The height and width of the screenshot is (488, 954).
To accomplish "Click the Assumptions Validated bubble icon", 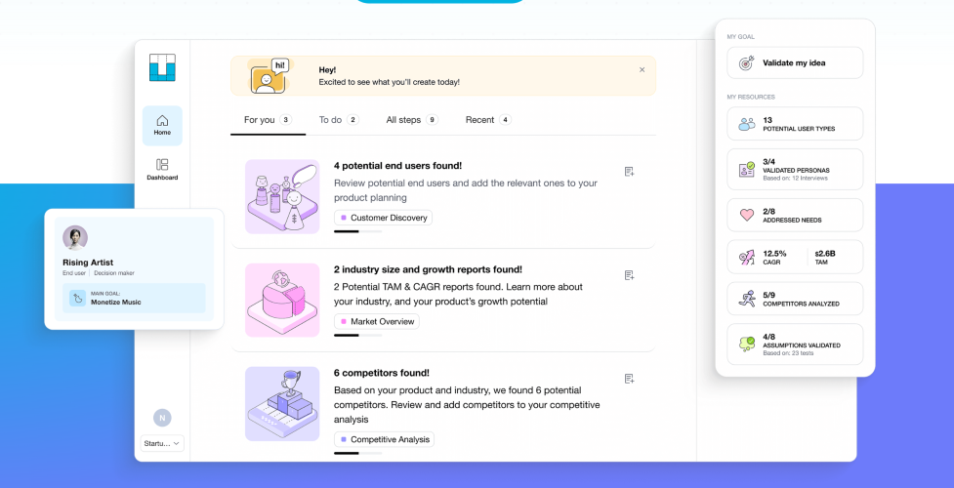I will coord(747,345).
